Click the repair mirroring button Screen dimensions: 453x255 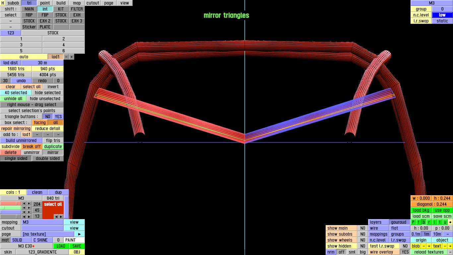tap(16, 128)
